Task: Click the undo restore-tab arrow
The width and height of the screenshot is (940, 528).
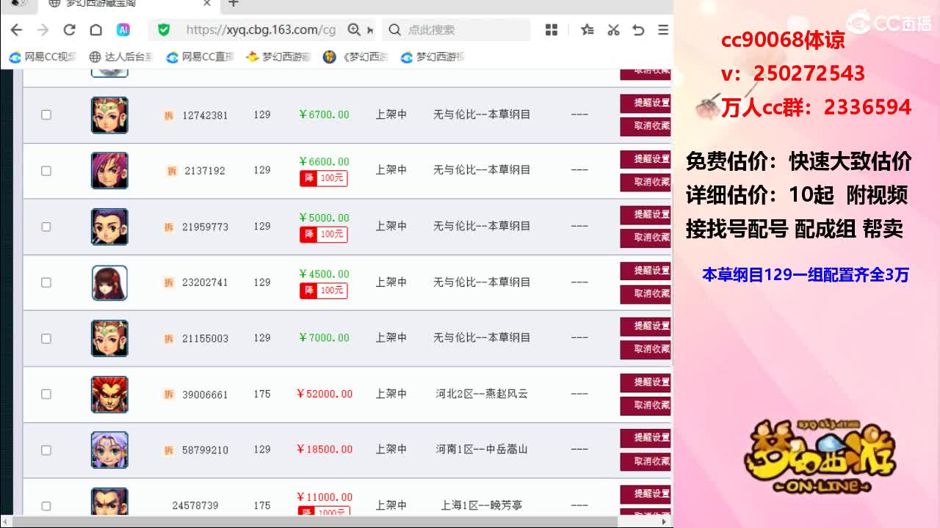Action: pyautogui.click(x=638, y=30)
